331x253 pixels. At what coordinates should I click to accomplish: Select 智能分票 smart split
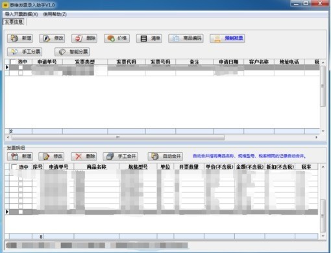point(72,52)
